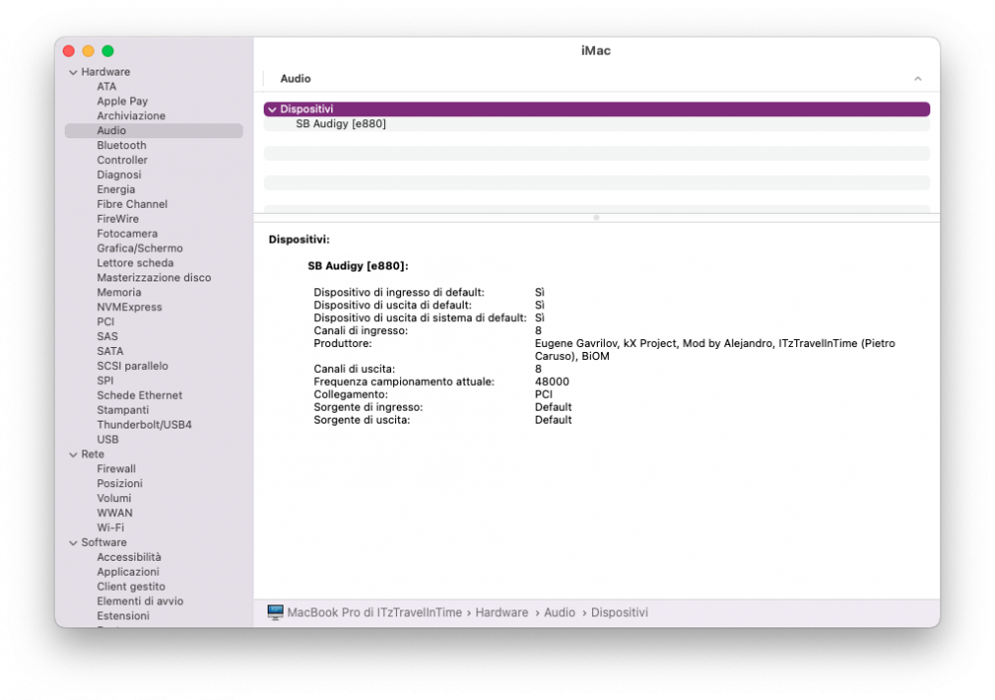Select Controller in the sidebar

point(122,160)
